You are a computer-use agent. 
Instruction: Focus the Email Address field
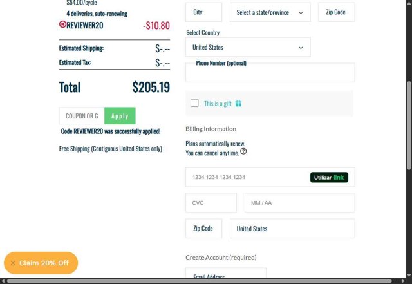click(226, 273)
